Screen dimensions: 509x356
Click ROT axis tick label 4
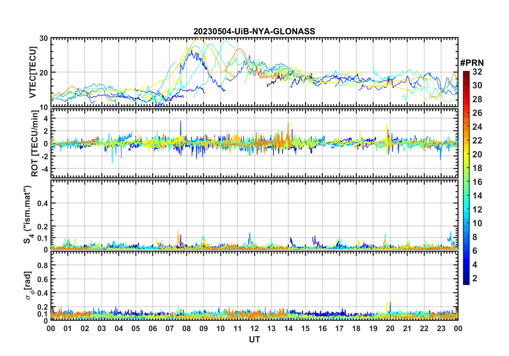[46, 118]
